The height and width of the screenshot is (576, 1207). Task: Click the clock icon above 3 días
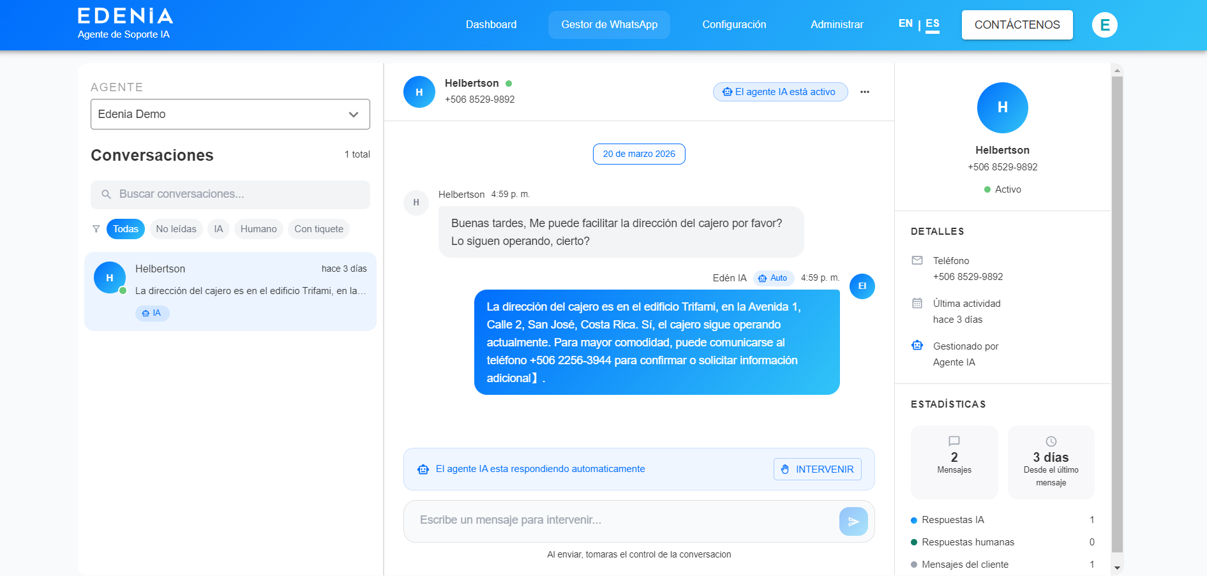[1050, 441]
